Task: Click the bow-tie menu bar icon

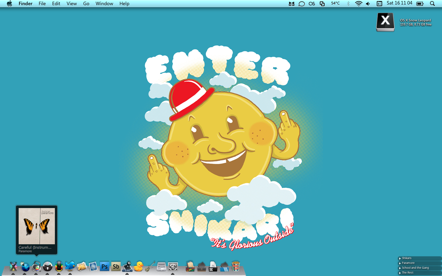Action: tap(292, 3)
